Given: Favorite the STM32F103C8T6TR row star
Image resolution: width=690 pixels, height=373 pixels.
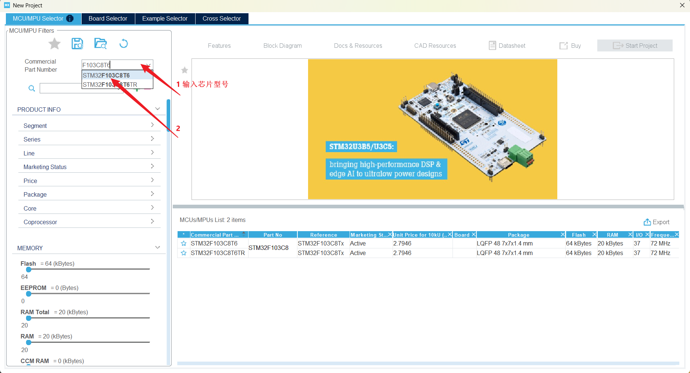Looking at the screenshot, I should [x=184, y=253].
